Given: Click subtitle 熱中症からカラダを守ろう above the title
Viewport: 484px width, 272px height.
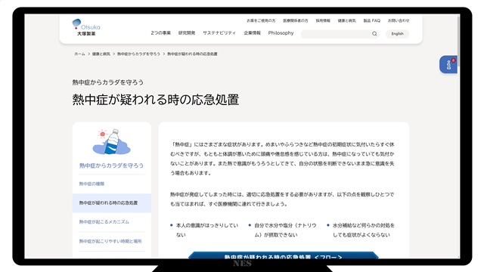Looking at the screenshot, I should [x=107, y=82].
